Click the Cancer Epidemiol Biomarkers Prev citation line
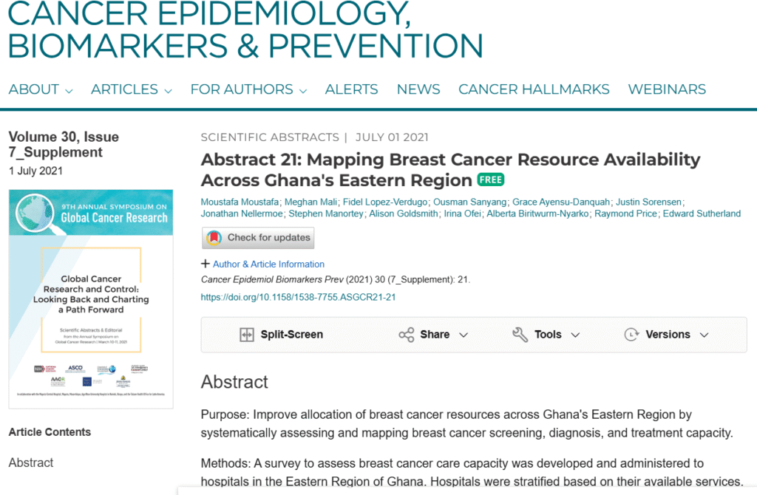 335,279
